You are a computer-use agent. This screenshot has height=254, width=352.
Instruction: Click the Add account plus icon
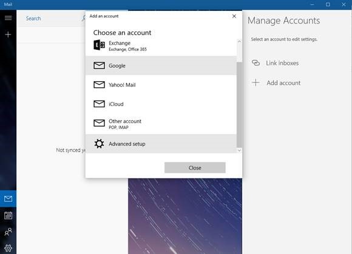[256, 82]
